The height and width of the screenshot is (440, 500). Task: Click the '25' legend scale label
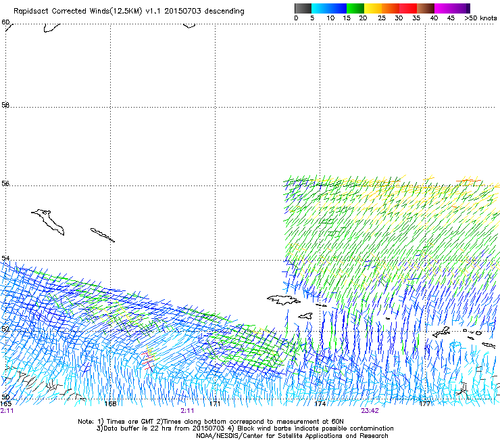pos(382,18)
